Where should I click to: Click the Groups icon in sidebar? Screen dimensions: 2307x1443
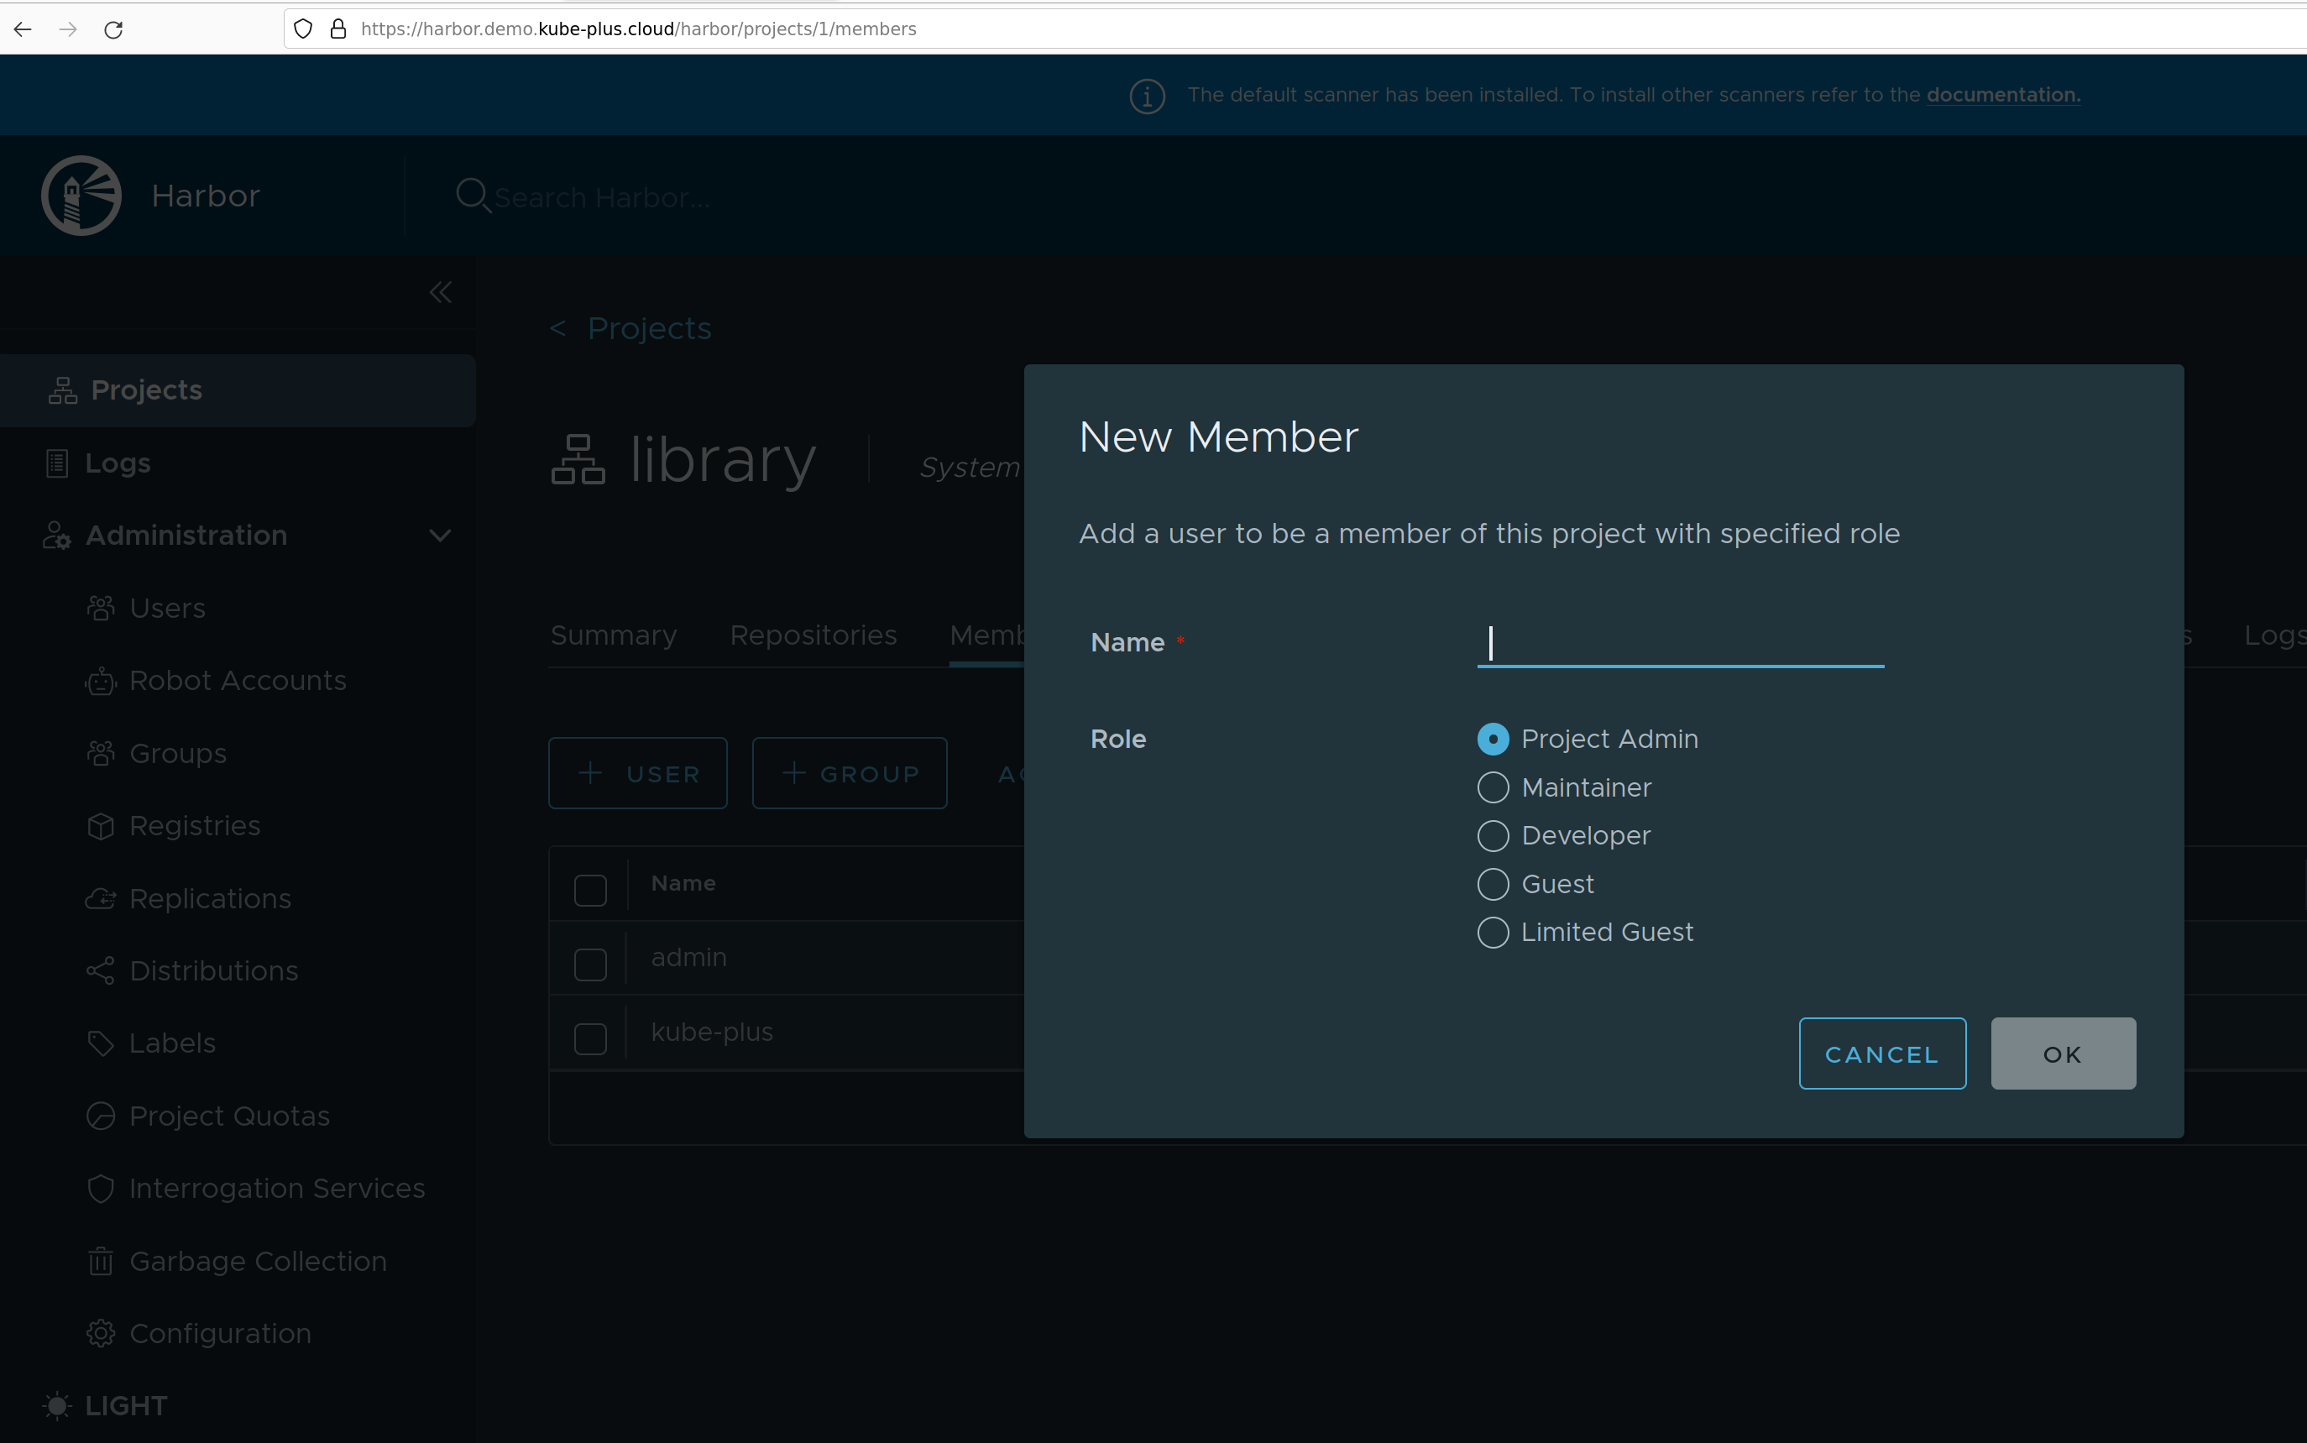point(100,753)
